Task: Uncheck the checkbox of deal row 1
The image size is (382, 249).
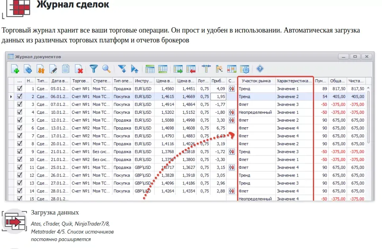Action: click(20, 88)
